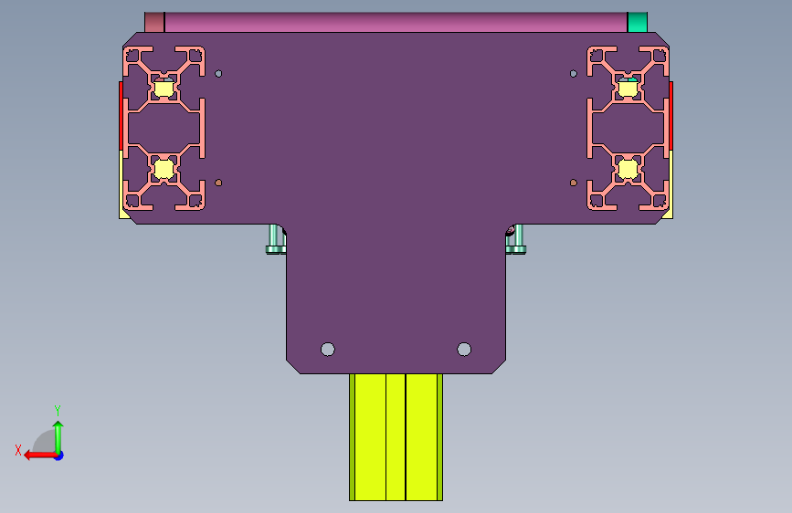
Task: Select the green end cap at top right
Action: 638,23
